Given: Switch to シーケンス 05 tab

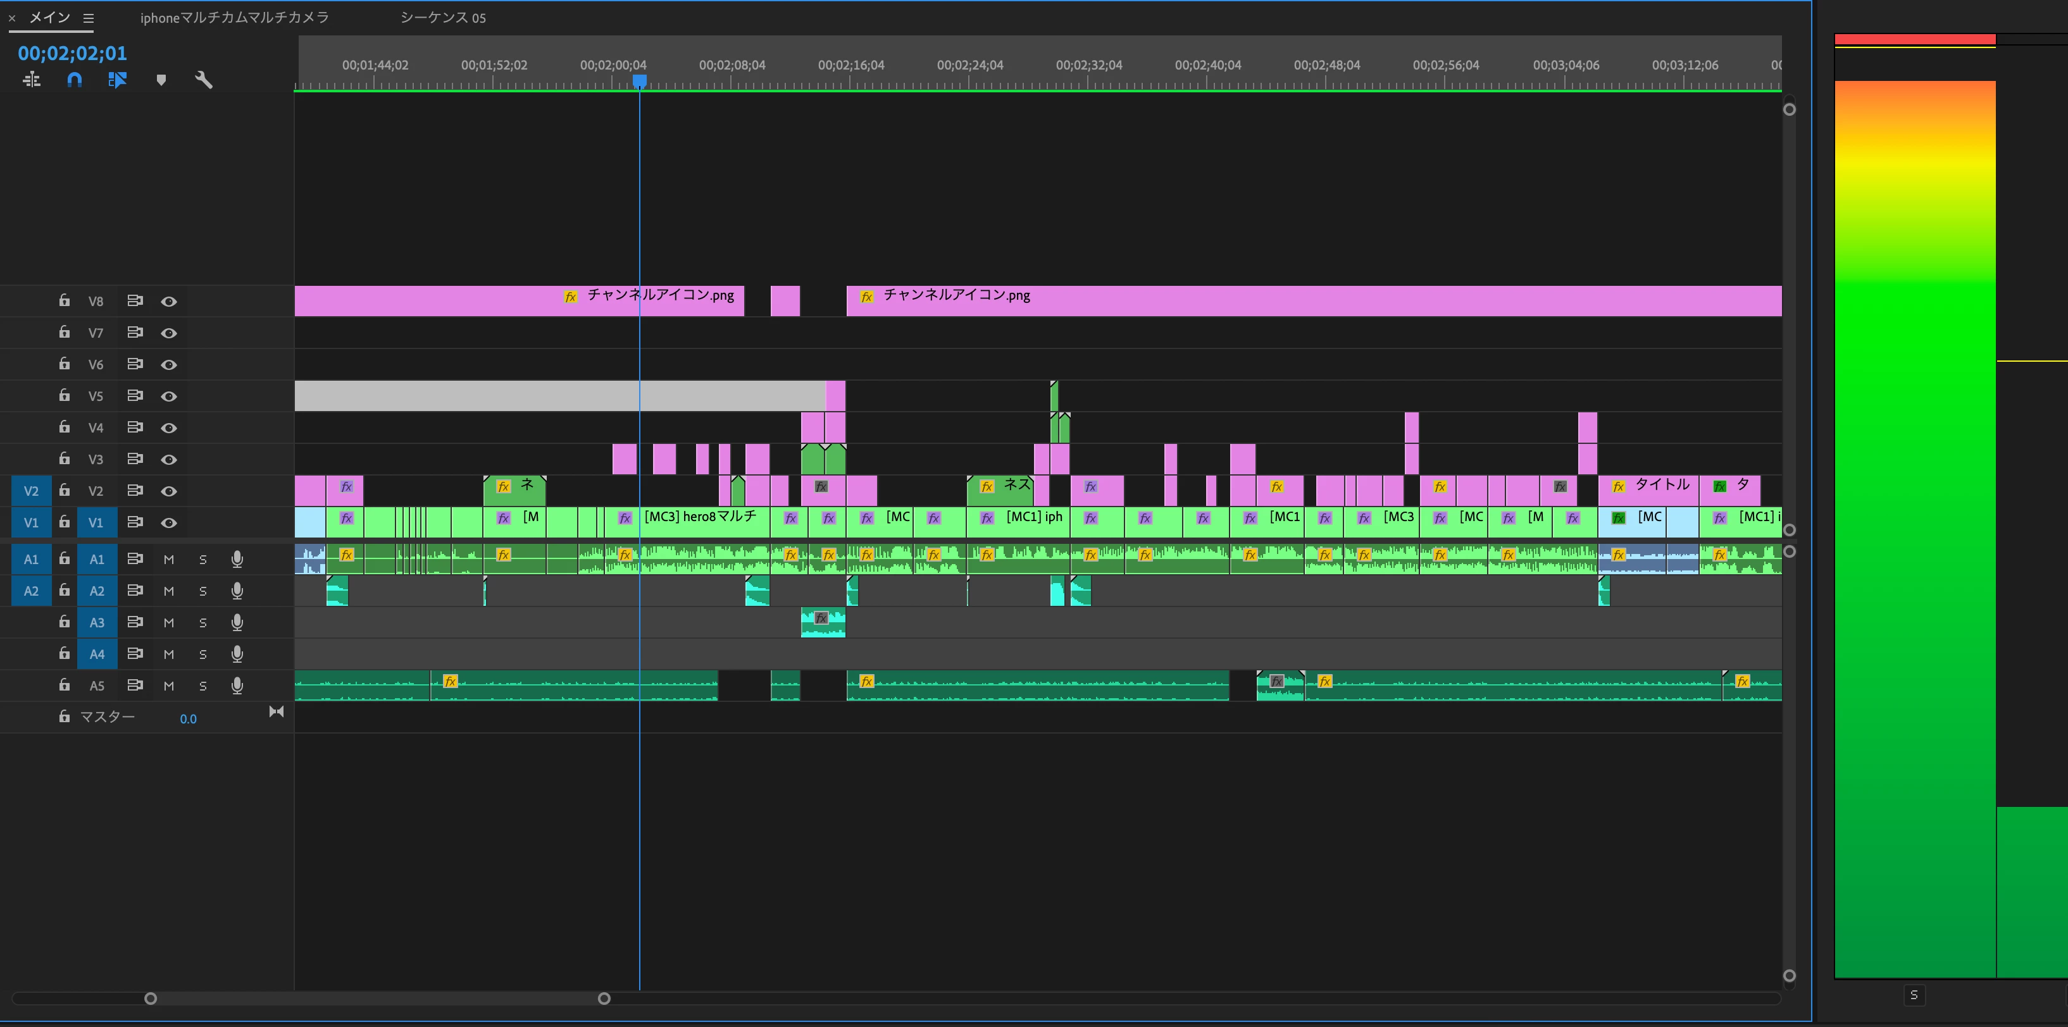Looking at the screenshot, I should tap(442, 18).
